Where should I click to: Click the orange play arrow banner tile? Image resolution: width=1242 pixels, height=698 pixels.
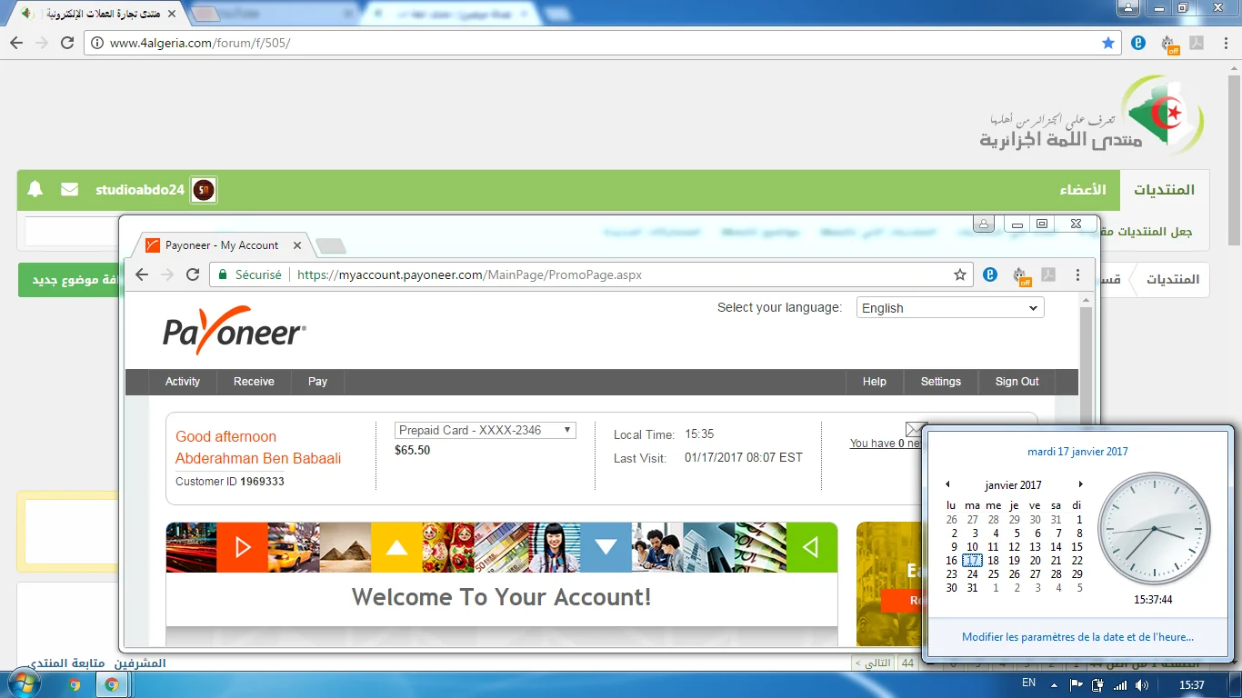[242, 547]
